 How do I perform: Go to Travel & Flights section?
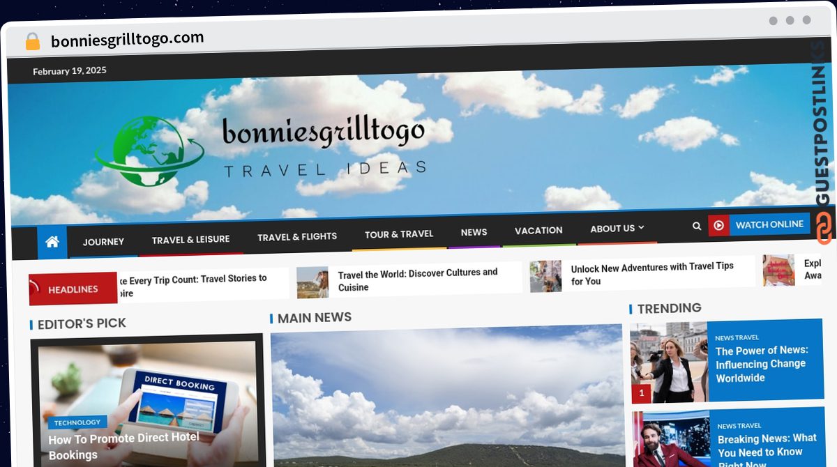pos(297,236)
